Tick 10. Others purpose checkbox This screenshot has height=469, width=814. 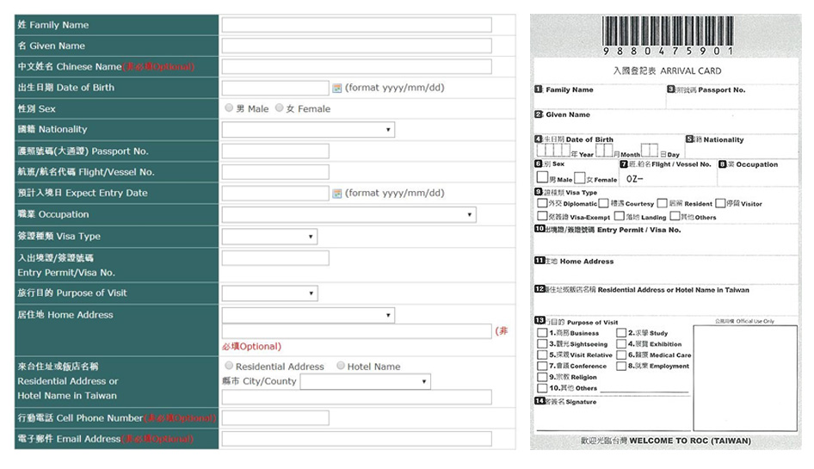pos(542,388)
